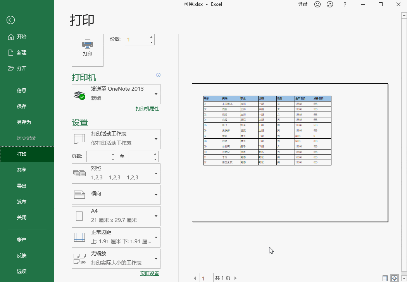Click the back arrow to leave backstage
The width and height of the screenshot is (407, 282).
pyautogui.click(x=10, y=20)
